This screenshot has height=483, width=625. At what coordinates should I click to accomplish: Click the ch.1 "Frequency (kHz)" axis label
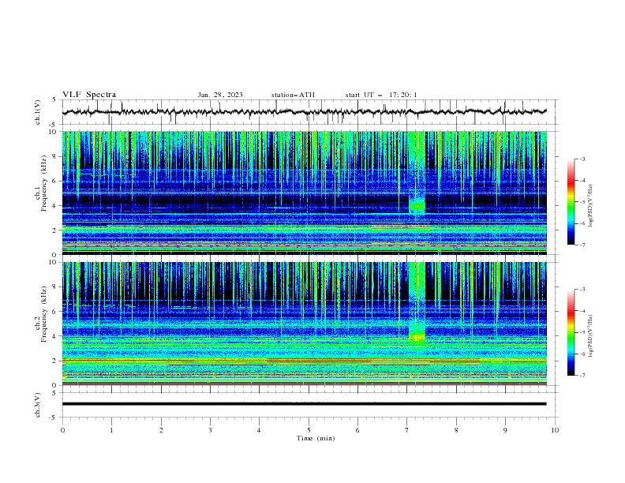click(43, 183)
